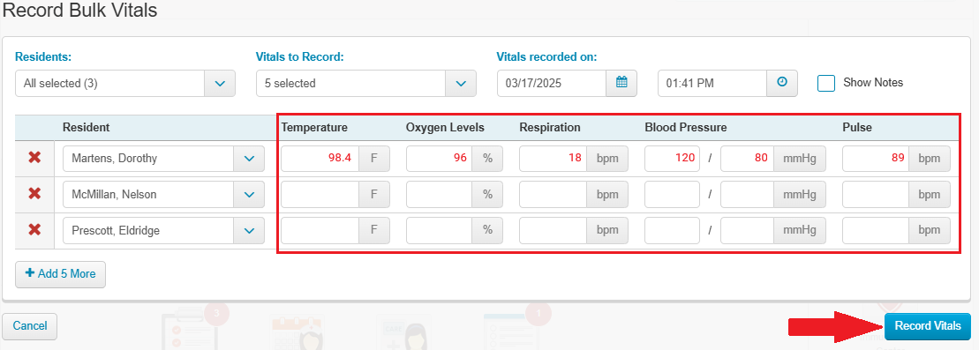The height and width of the screenshot is (350, 979).
Task: Click the 01:41 PM time field
Action: (x=712, y=83)
